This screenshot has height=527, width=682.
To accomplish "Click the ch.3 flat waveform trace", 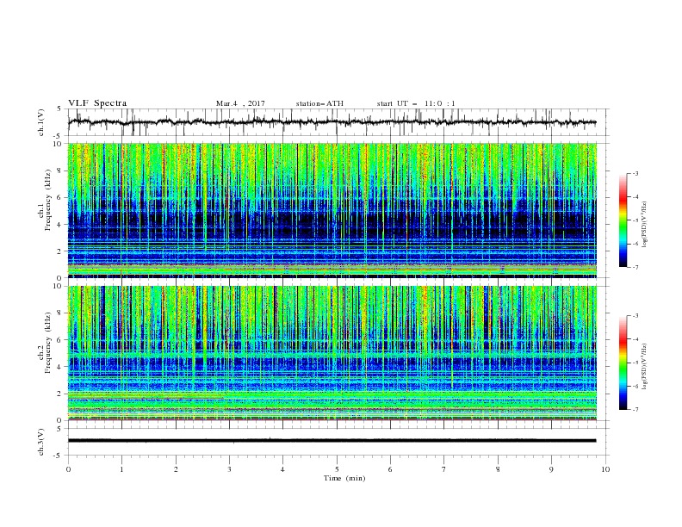I will point(332,441).
